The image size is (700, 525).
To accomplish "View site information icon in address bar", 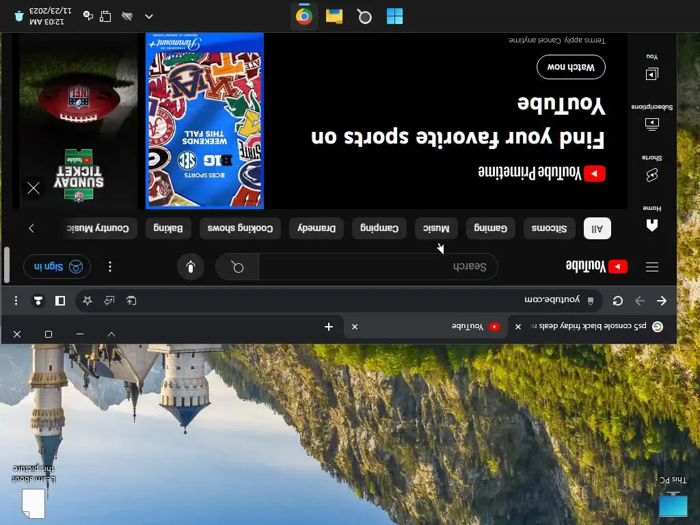I will coord(590,301).
